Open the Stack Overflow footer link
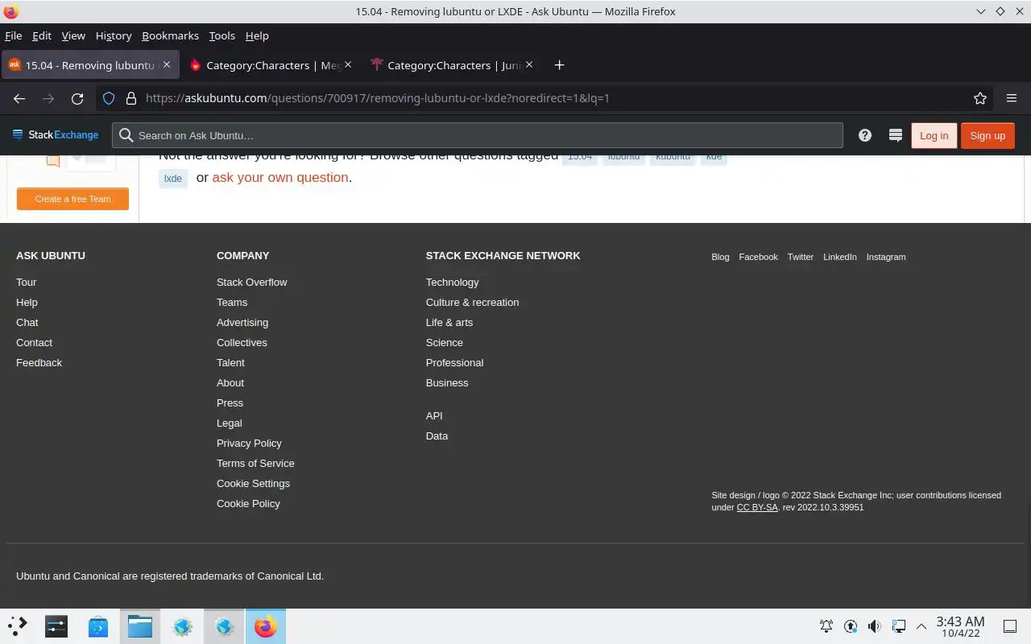 [x=251, y=282]
